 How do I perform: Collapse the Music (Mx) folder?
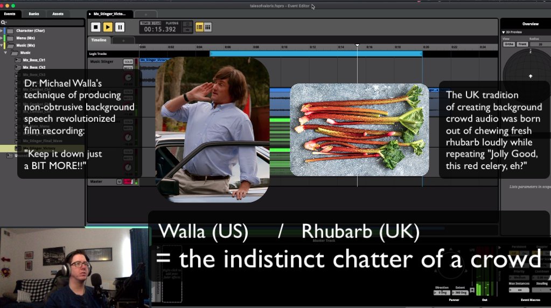(2, 45)
